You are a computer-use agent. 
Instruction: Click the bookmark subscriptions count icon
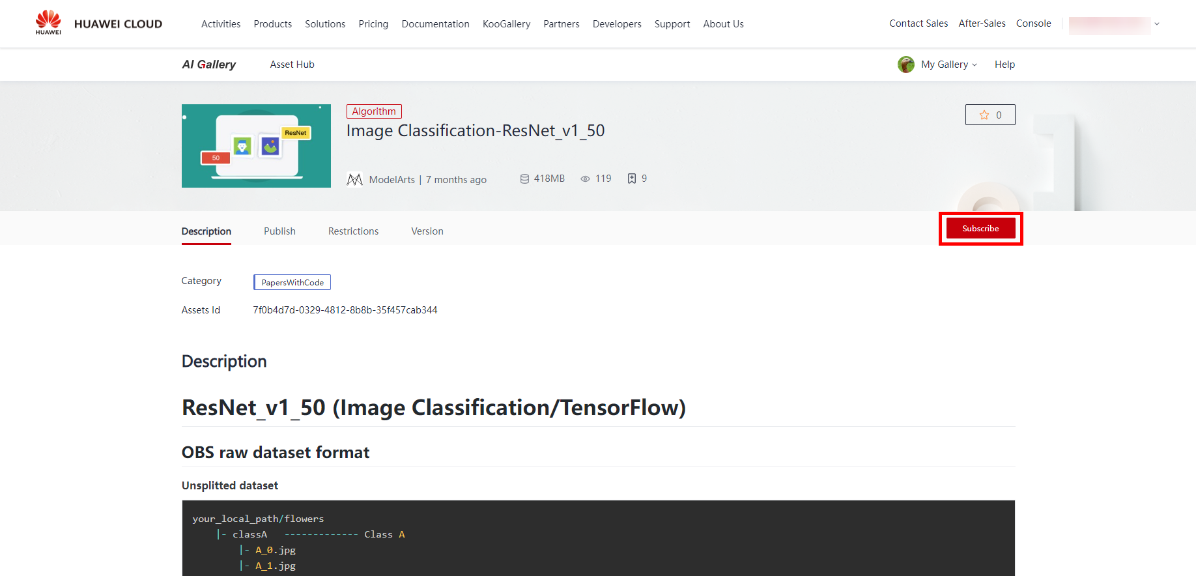pos(631,179)
